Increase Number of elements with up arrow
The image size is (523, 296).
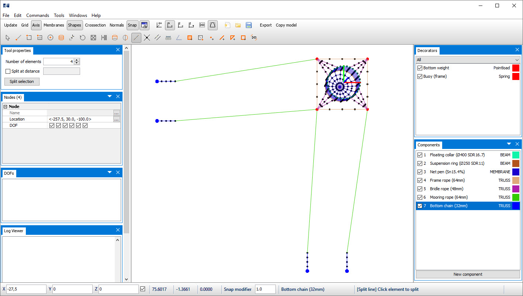point(76,60)
